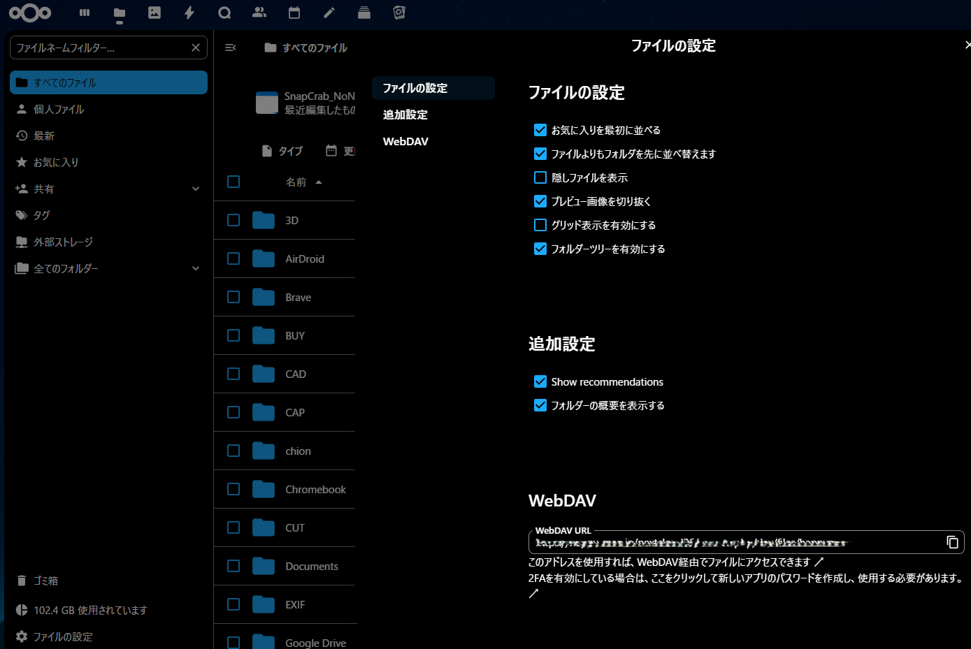Viewport: 971px width, 649px height.
Task: Select WebDAV settings tab
Action: point(433,141)
